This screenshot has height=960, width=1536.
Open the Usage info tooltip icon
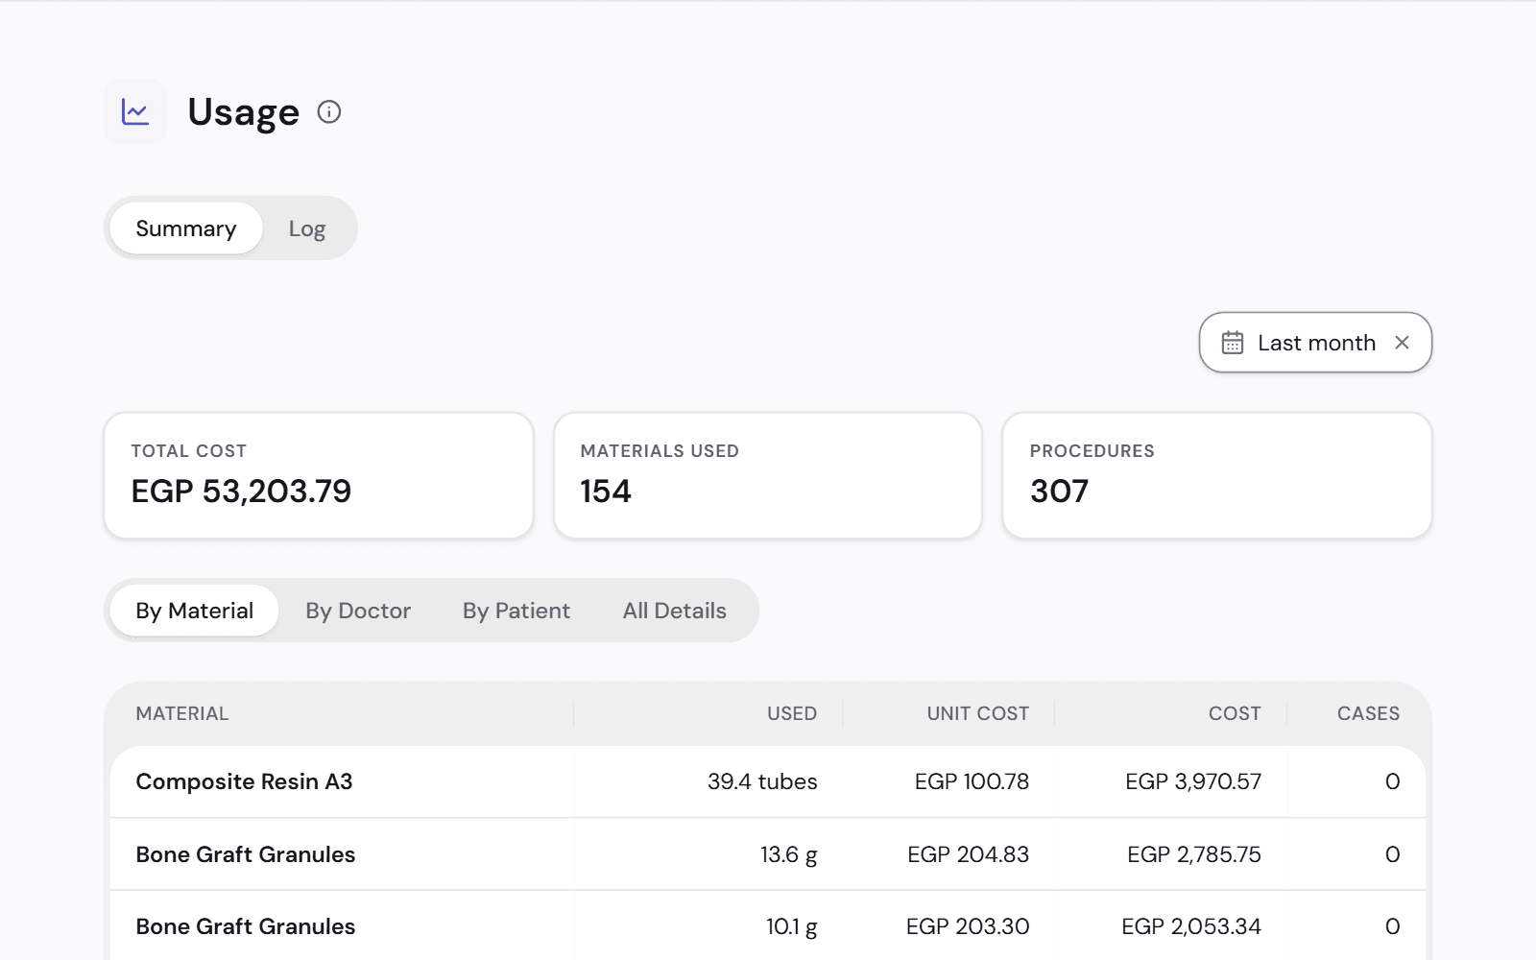329,112
